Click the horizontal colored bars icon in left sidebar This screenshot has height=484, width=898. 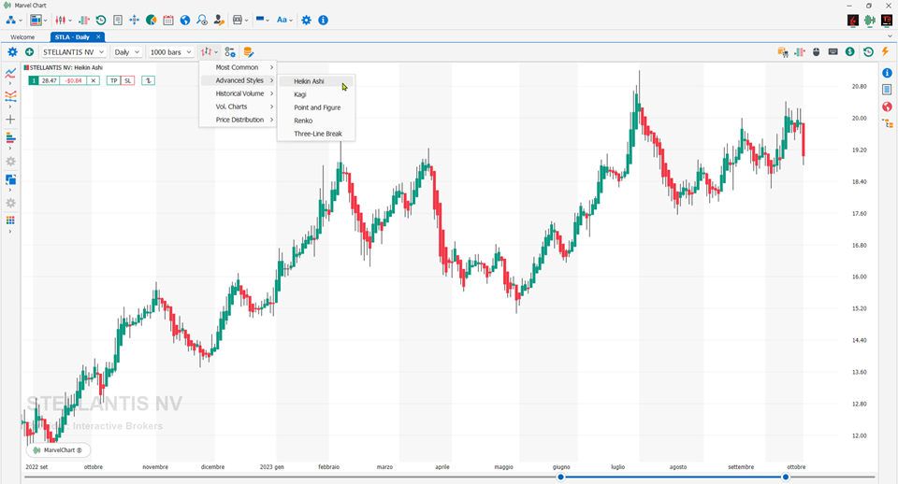[10, 138]
